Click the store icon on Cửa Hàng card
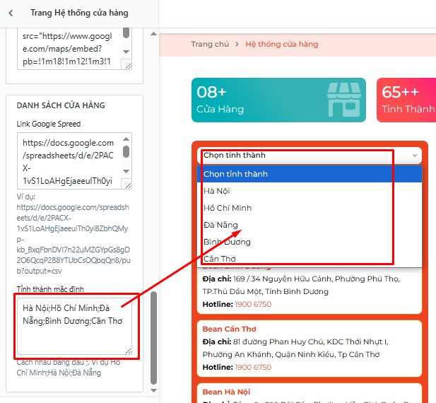 click(343, 100)
